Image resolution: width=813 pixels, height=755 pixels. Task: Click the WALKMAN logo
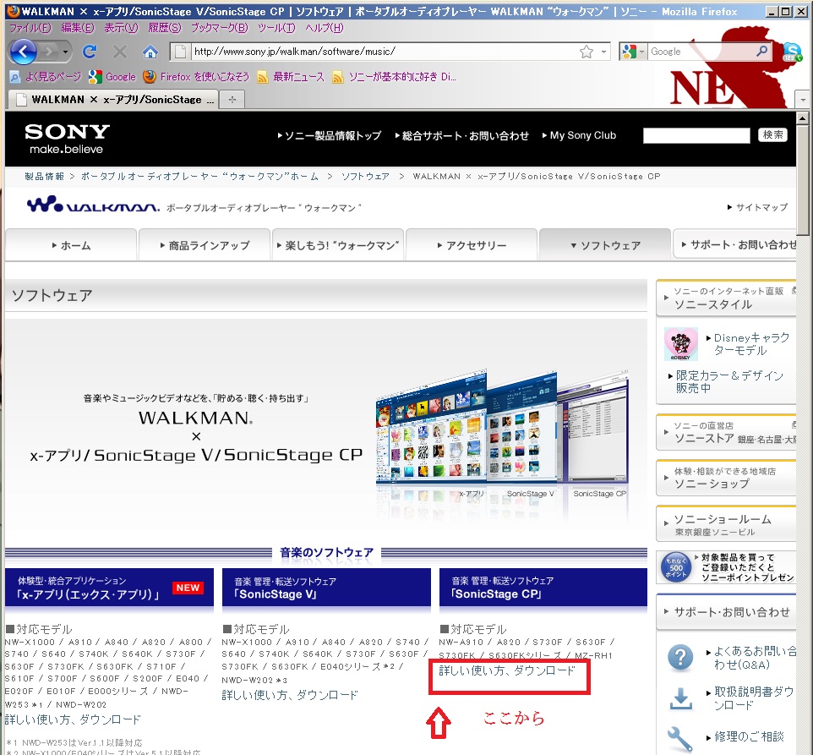coord(93,204)
